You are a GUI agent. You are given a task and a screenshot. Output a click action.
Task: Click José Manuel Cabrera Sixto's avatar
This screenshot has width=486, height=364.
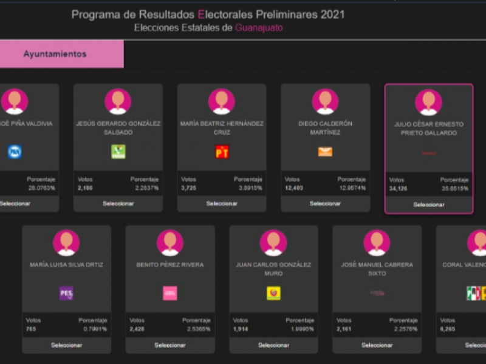[x=377, y=243]
